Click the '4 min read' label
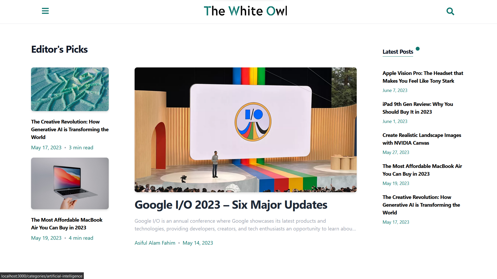497x279 pixels. click(81, 238)
